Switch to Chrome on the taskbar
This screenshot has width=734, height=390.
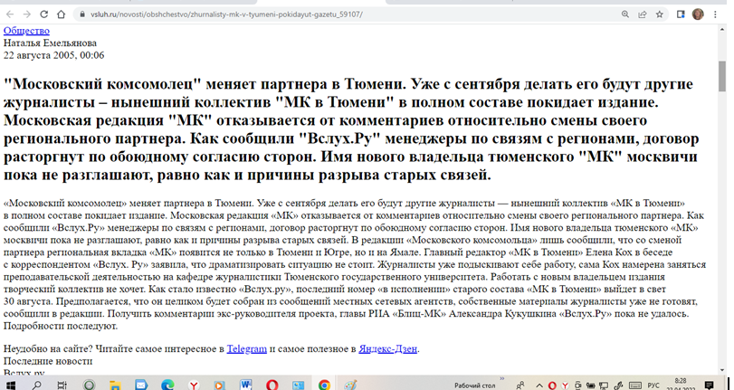(324, 385)
